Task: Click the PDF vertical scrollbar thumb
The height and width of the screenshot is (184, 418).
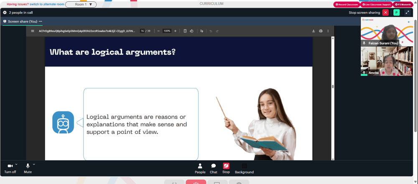Action: 333,86
